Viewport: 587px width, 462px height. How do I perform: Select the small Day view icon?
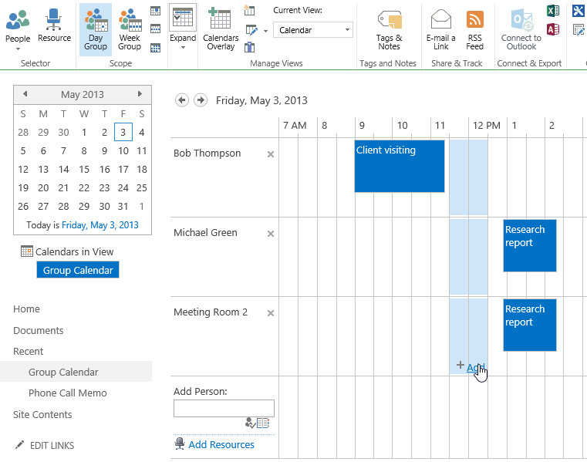click(x=155, y=11)
